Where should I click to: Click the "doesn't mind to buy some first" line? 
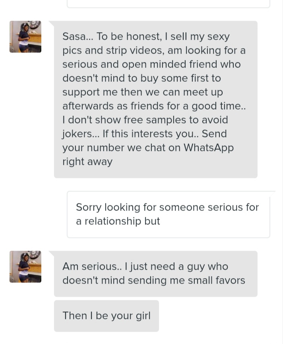click(x=141, y=78)
